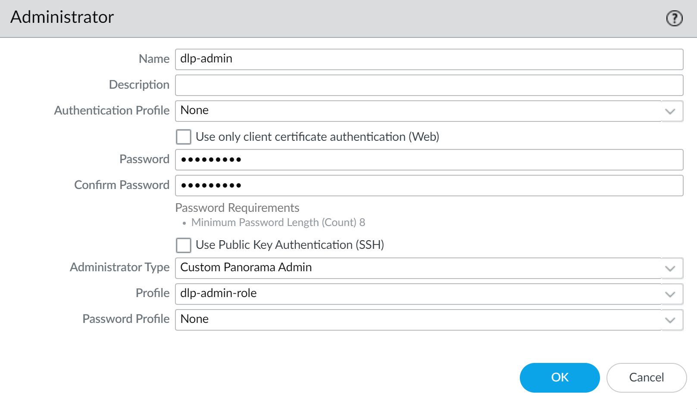Click the Authentication Profile label
This screenshot has height=409, width=697.
tap(112, 111)
